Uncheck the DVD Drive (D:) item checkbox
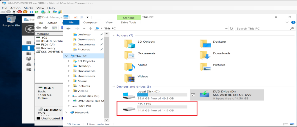The image size is (297, 127). (193, 95)
